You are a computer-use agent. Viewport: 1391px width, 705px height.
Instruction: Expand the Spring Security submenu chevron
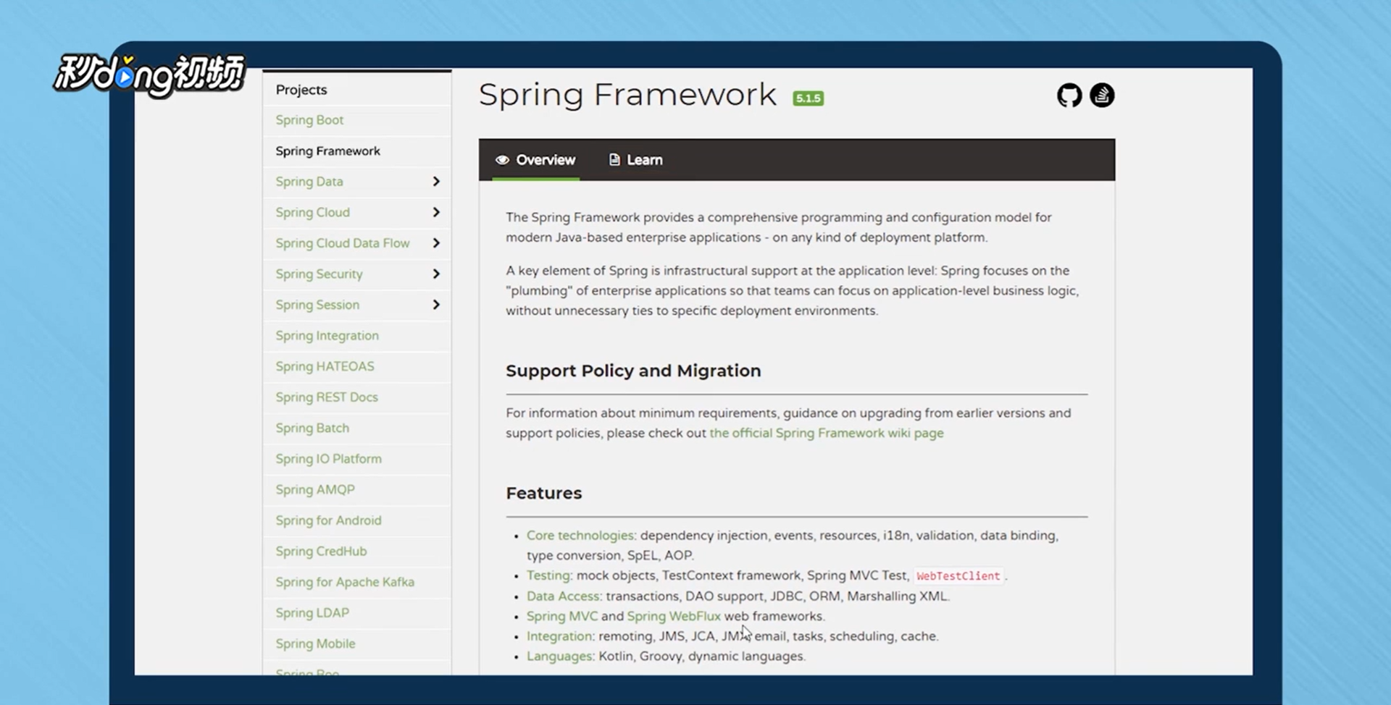[x=436, y=274]
